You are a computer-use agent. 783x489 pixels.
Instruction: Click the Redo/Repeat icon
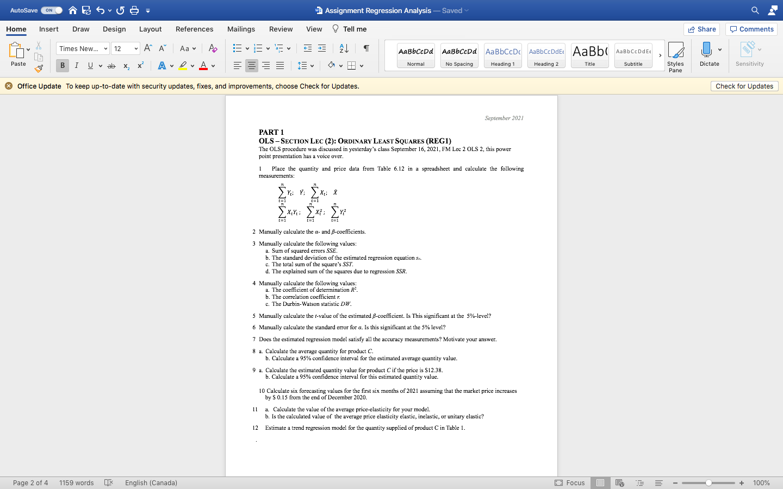click(x=120, y=10)
